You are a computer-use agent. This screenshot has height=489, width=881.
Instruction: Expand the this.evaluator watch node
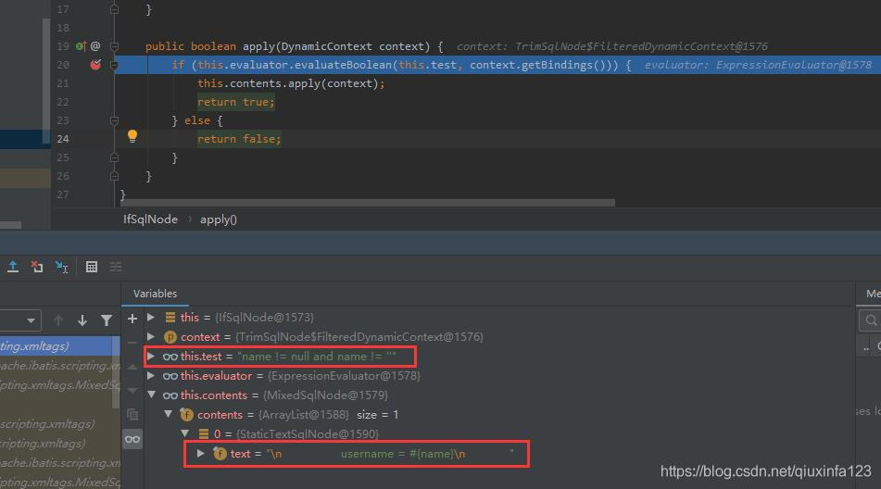pos(151,376)
